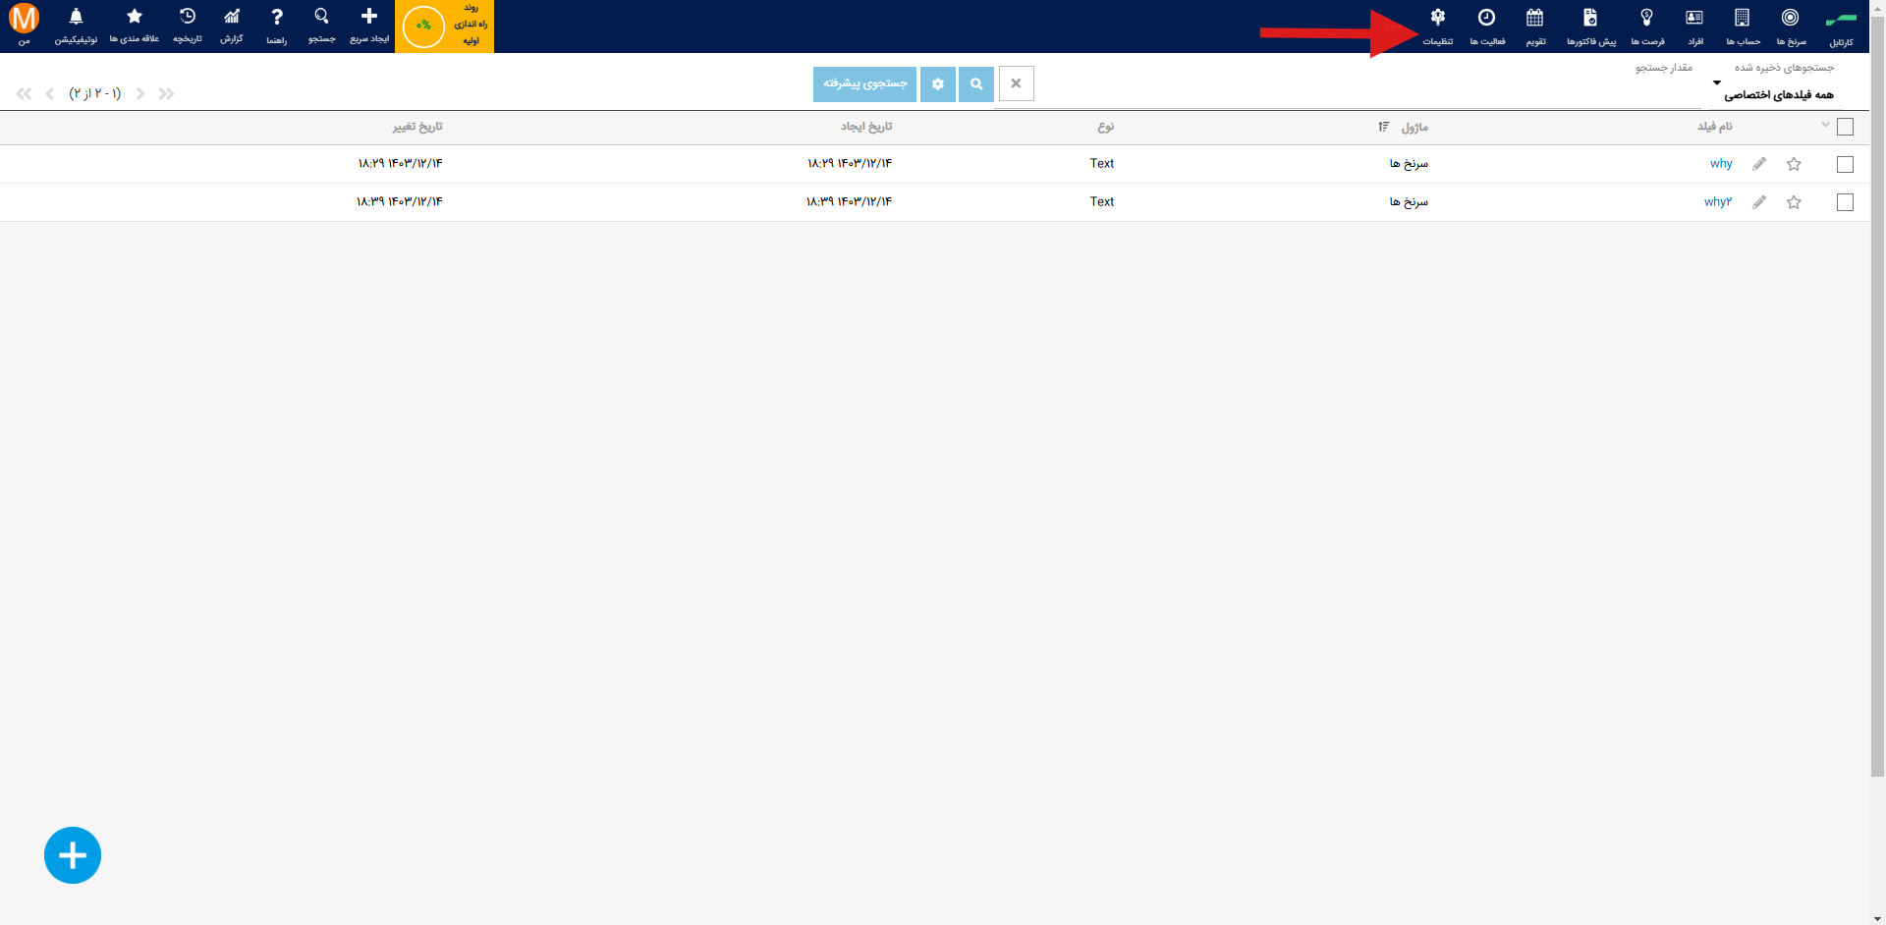The height and width of the screenshot is (925, 1886).
Task: Open Leads (سرنخ ها) target icon
Action: click(1791, 27)
